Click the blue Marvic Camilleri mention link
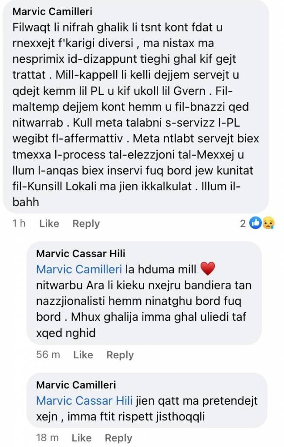The height and width of the screenshot is (447, 284). [x=79, y=269]
